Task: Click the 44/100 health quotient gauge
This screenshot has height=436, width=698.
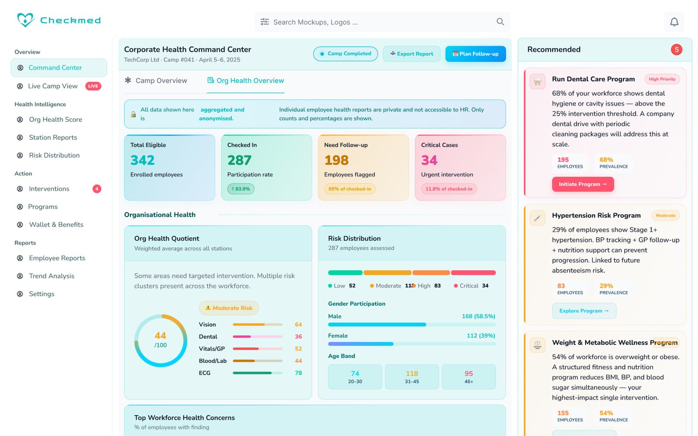Action: [x=161, y=341]
